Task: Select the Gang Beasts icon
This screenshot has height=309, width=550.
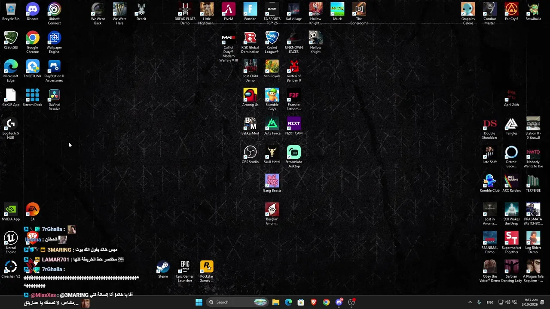Action: tap(272, 184)
